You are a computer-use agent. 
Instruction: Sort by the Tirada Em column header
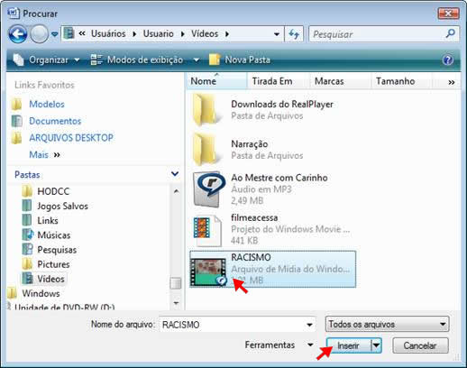278,81
